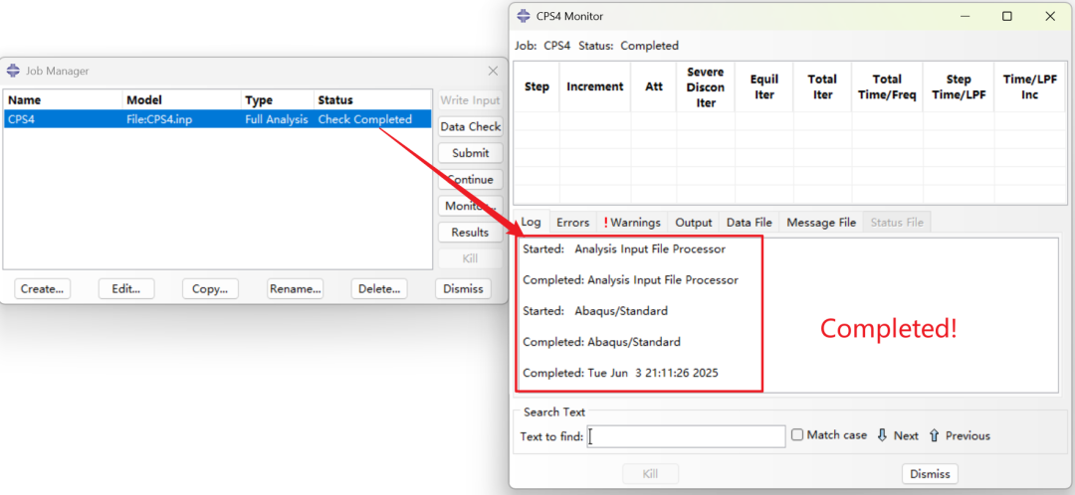The width and height of the screenshot is (1075, 495).
Task: Click log line Completed: Analysis Input File Processor
Action: pos(630,280)
